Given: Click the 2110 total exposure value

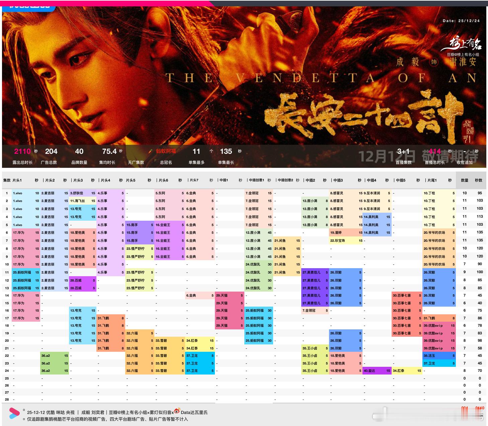Looking at the screenshot, I should pyautogui.click(x=22, y=151).
